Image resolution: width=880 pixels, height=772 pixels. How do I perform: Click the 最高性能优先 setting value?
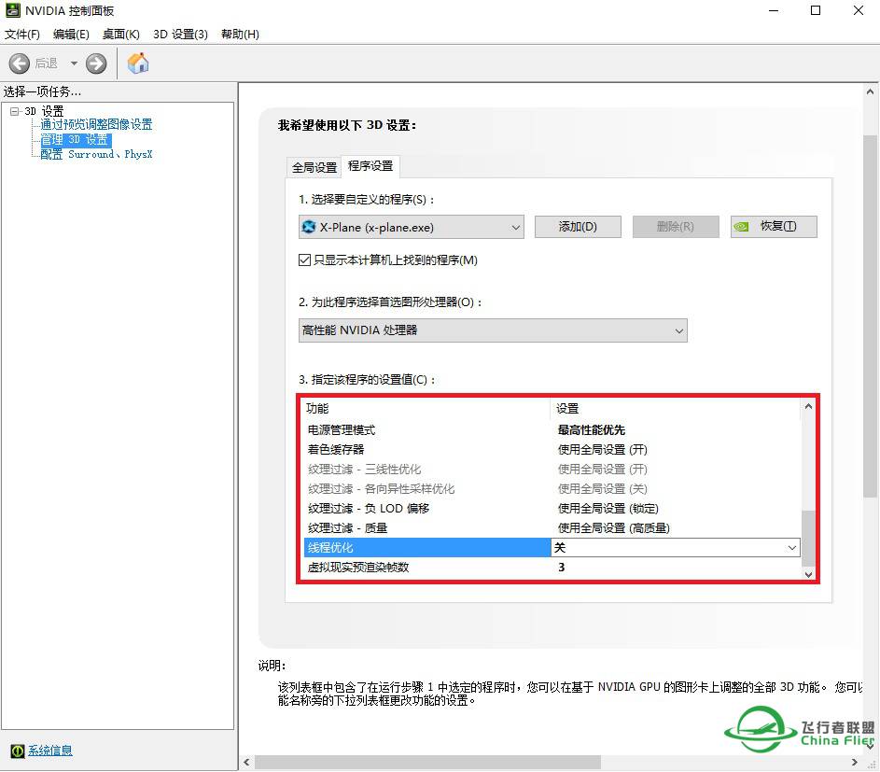coord(591,430)
